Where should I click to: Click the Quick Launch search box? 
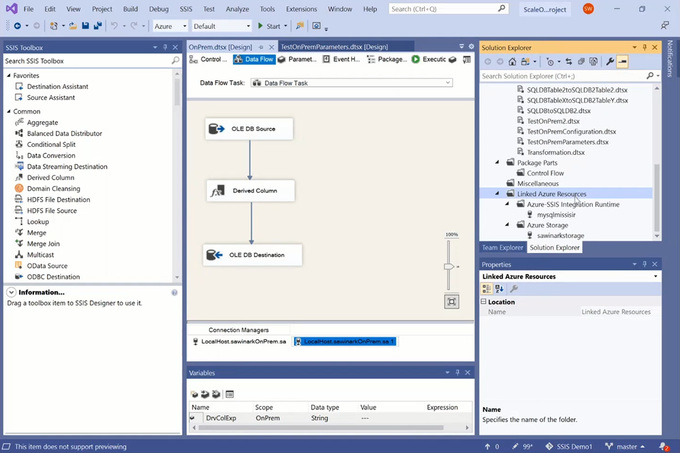point(448,9)
